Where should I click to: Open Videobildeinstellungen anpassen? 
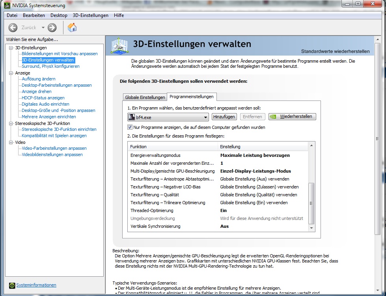point(52,155)
